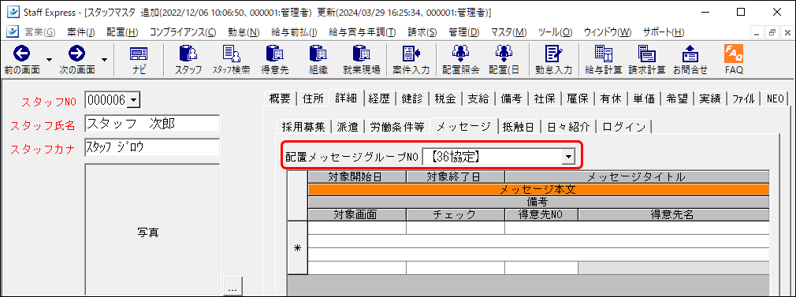This screenshot has height=297, width=796.
Task: Switch to the 抵触日 sub-tab
Action: [x=518, y=127]
